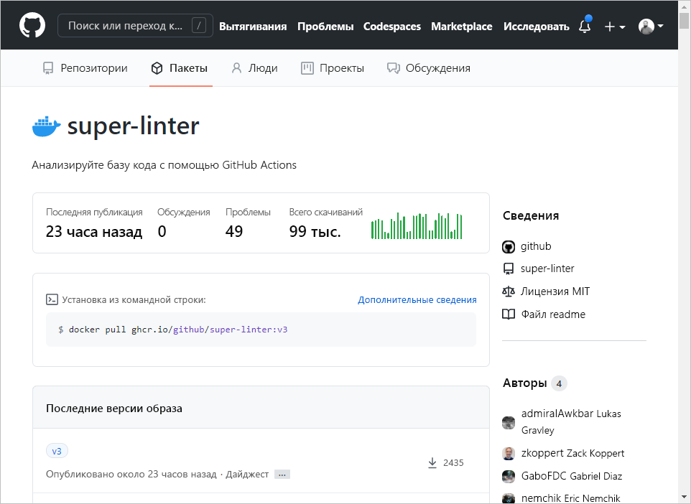Open the GitHub home logo
This screenshot has width=691, height=504.
pyautogui.click(x=32, y=25)
